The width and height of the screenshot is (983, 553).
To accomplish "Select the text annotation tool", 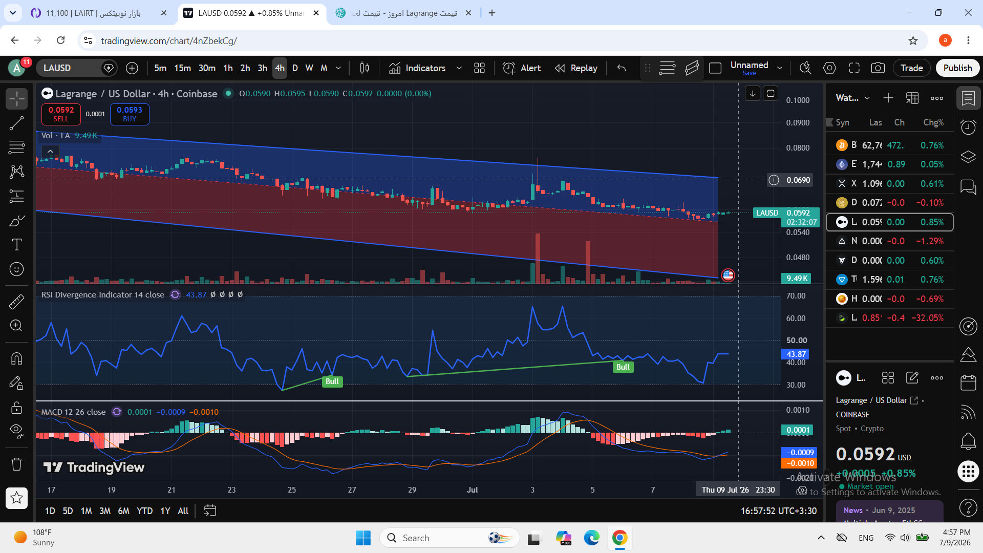I will coord(16,245).
